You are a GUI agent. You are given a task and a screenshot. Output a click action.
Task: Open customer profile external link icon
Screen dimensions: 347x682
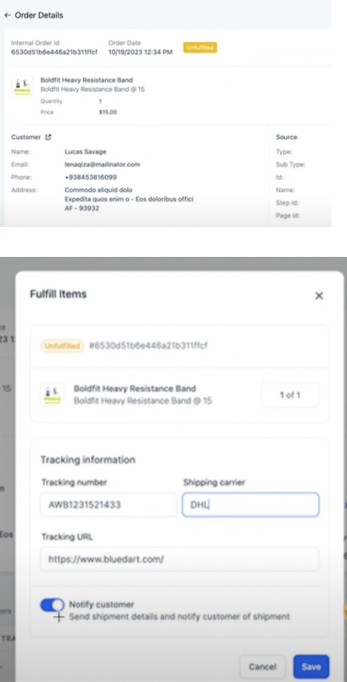(48, 137)
